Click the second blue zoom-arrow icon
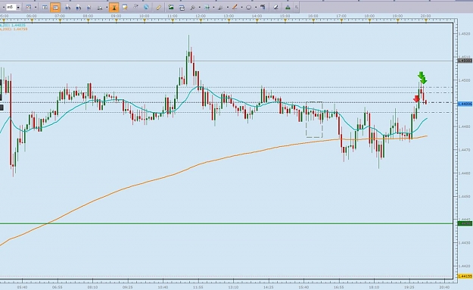Screen dimensions: 473x290 tap(79, 8)
